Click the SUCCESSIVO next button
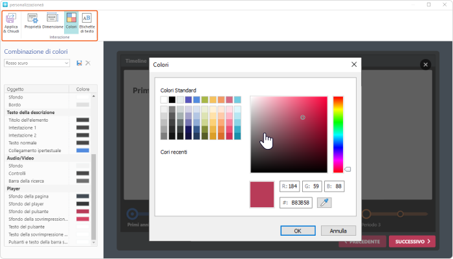The width and height of the screenshot is (453, 259). pyautogui.click(x=412, y=242)
